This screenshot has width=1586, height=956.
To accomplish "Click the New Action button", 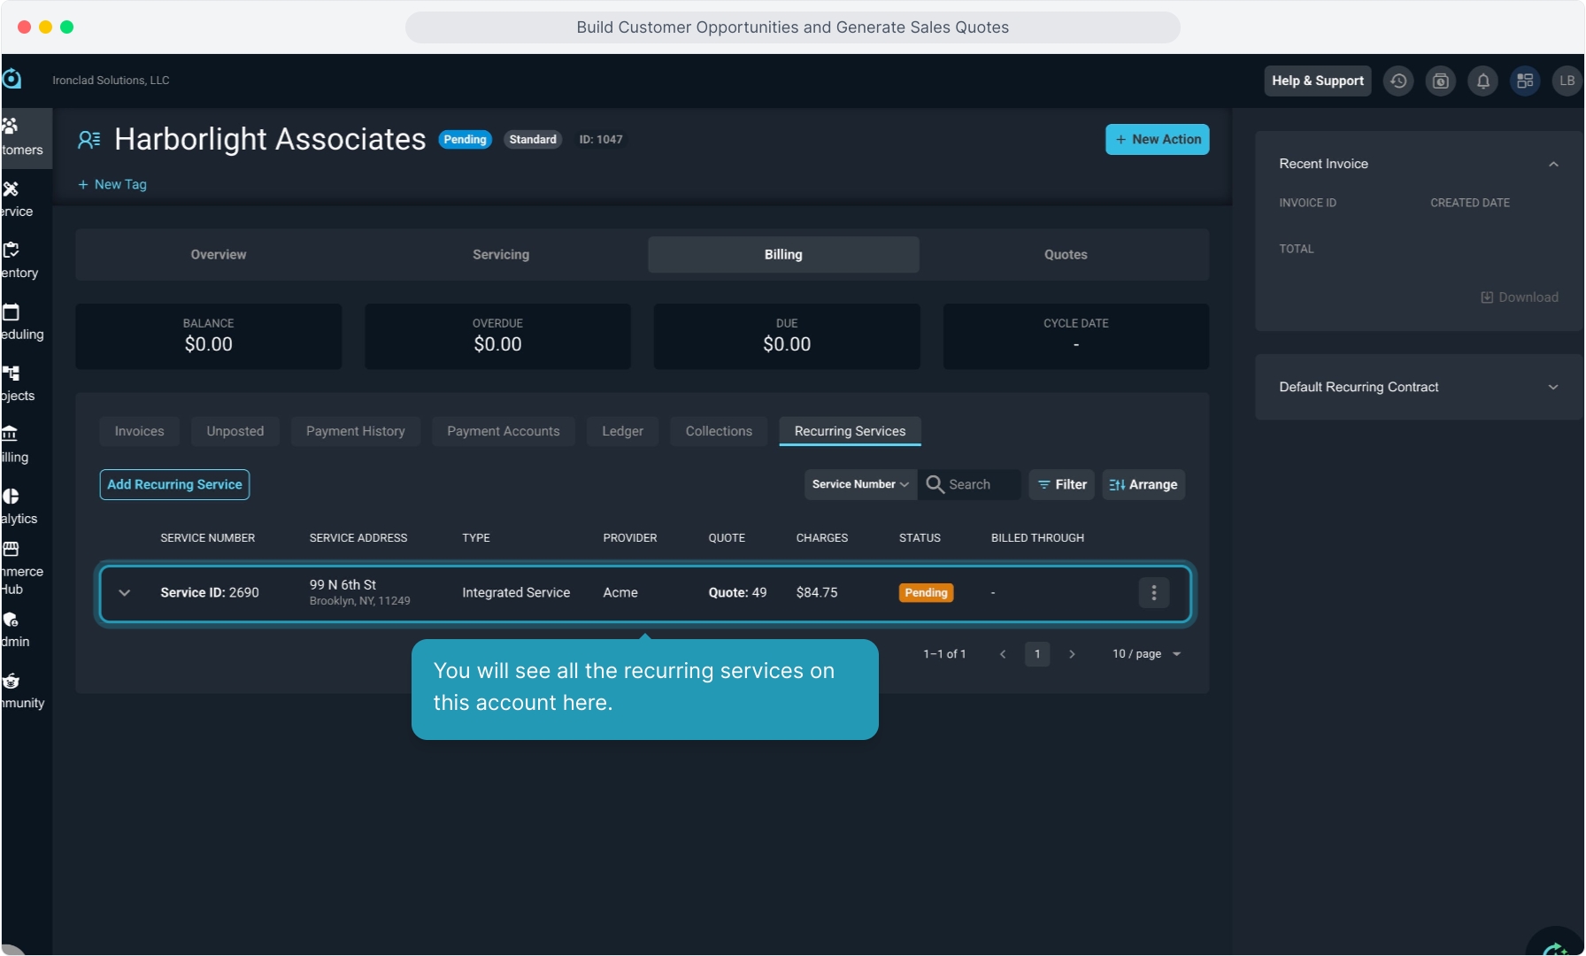I will (1157, 140).
